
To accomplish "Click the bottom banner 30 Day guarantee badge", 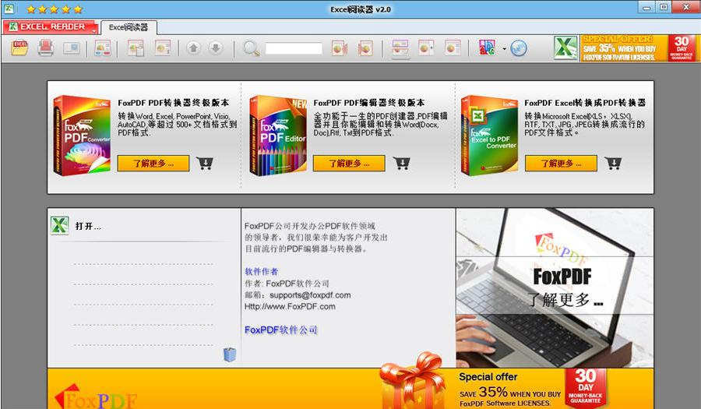I will [x=586, y=387].
